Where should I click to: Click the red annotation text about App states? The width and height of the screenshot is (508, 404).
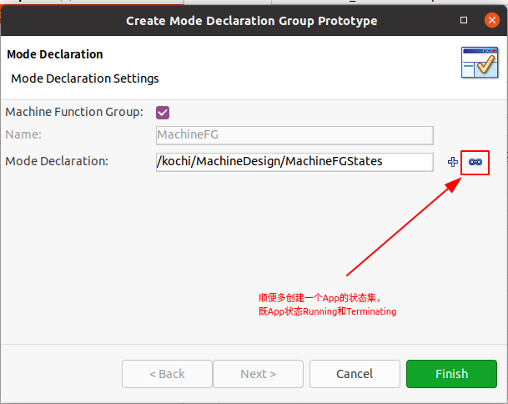coord(327,305)
